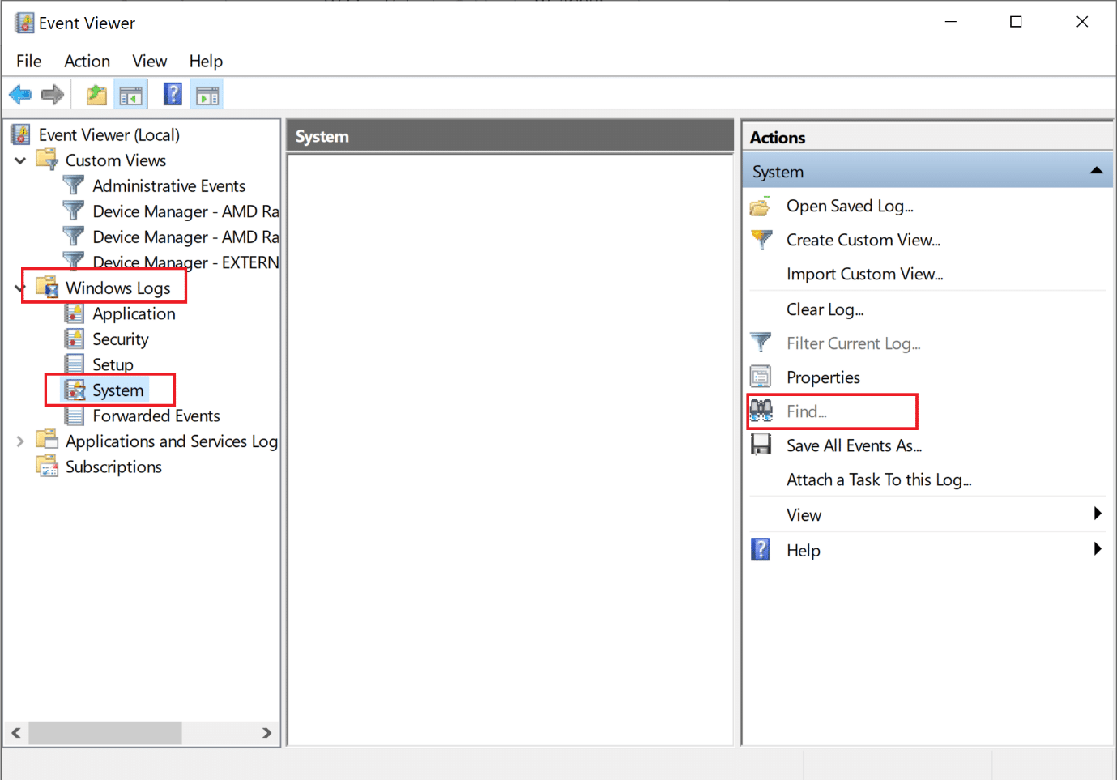Collapse the Custom Views tree node
The image size is (1117, 780).
click(x=20, y=160)
